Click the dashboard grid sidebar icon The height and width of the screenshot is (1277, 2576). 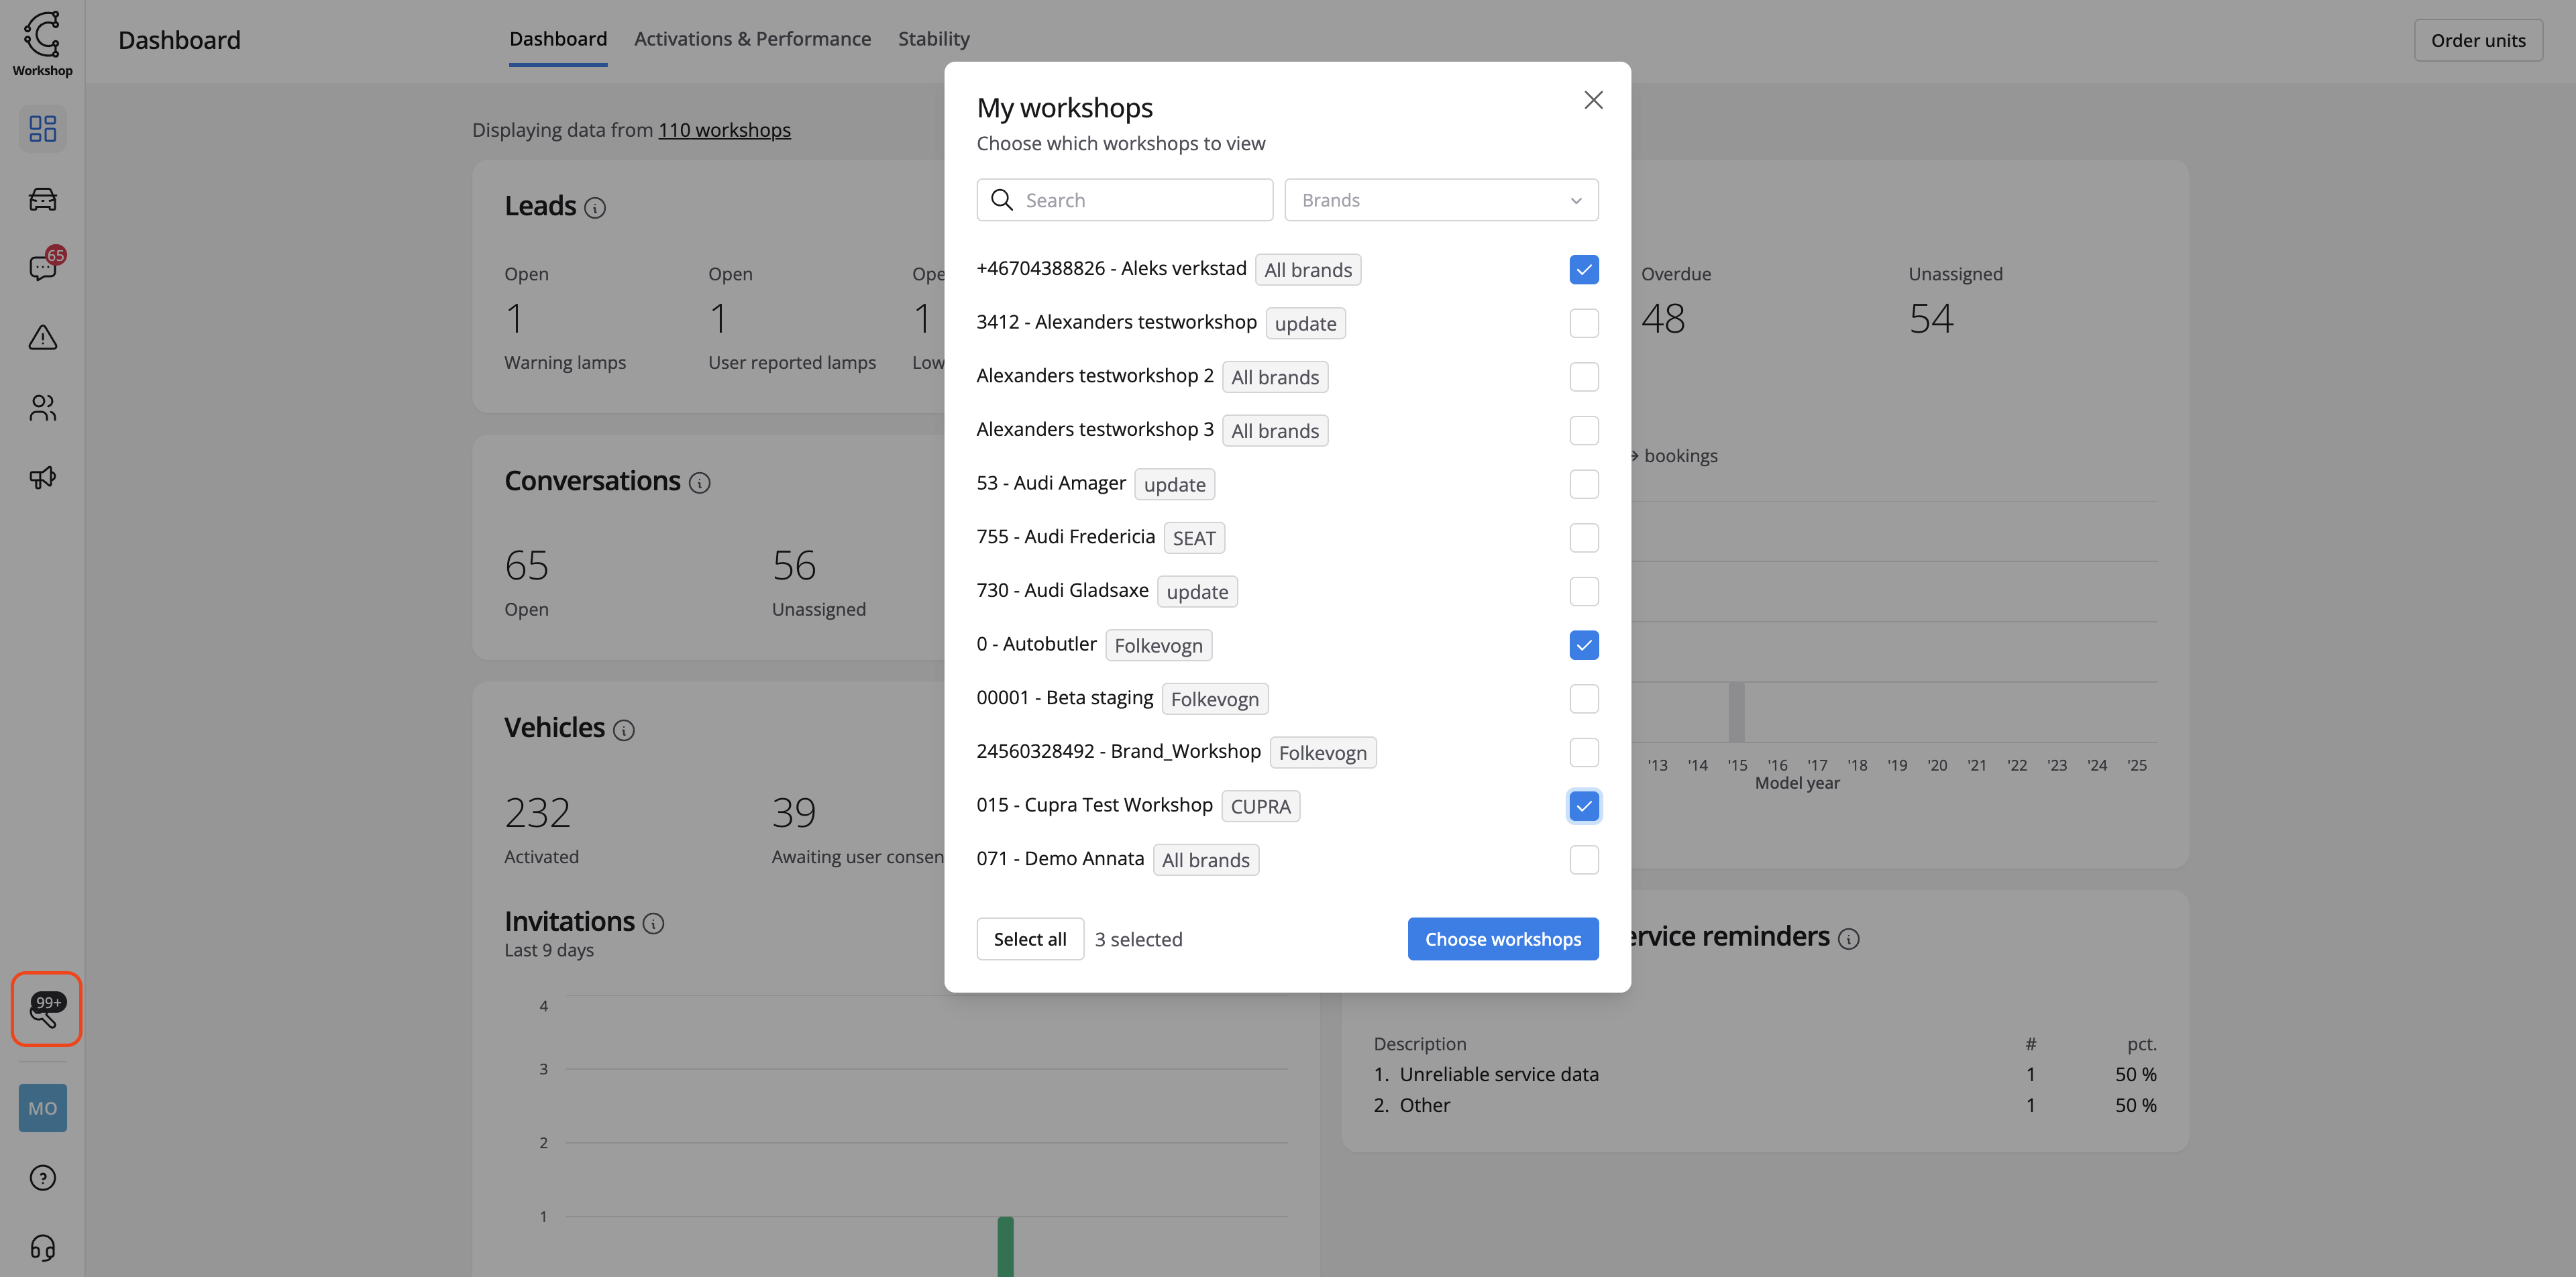[x=42, y=129]
